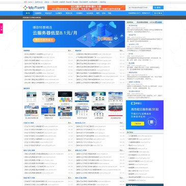Image resolution: width=186 pixels, height=186 pixels.
Task: Click the blue search button with magnifier
Action: (x=158, y=8)
